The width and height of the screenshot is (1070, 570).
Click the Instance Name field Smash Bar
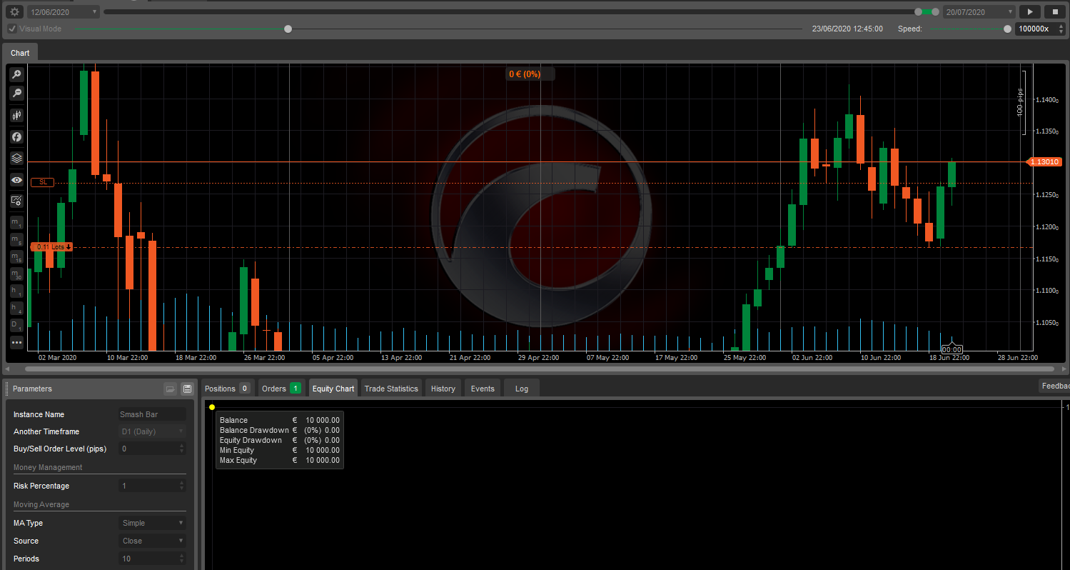(x=153, y=414)
